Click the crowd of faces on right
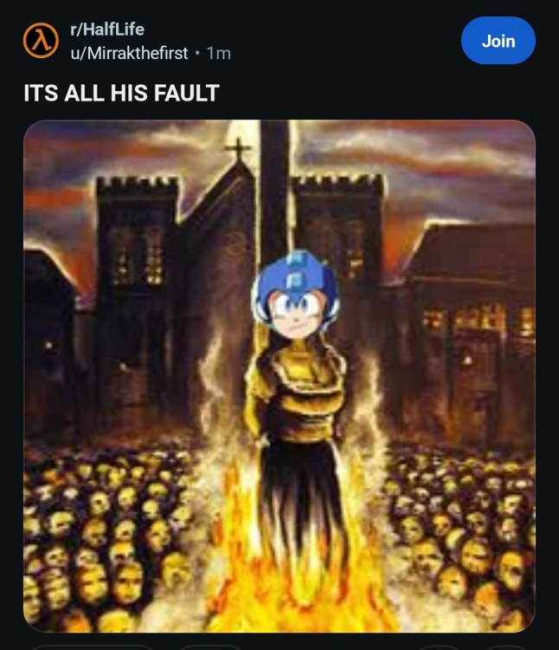 [461, 535]
